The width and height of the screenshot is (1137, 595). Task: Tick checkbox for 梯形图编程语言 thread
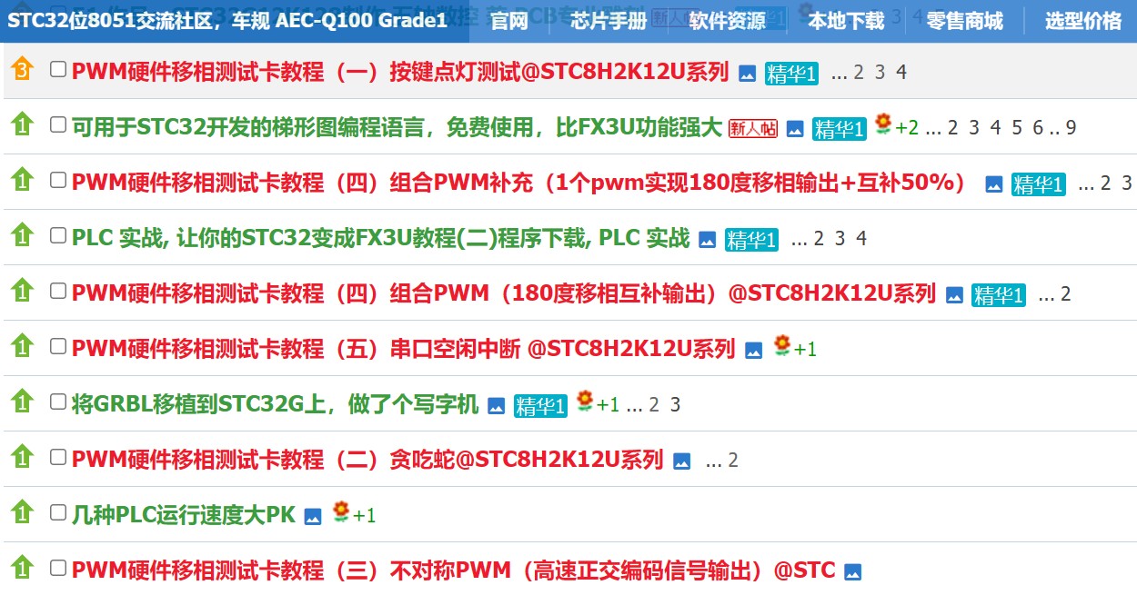coord(58,124)
